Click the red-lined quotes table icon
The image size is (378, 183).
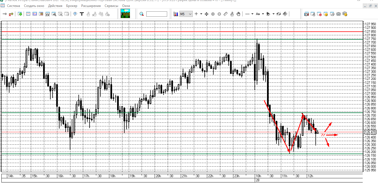[41, 14]
